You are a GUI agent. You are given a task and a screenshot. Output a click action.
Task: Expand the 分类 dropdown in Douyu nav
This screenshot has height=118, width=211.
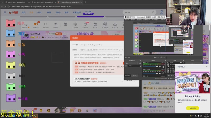click(40, 12)
